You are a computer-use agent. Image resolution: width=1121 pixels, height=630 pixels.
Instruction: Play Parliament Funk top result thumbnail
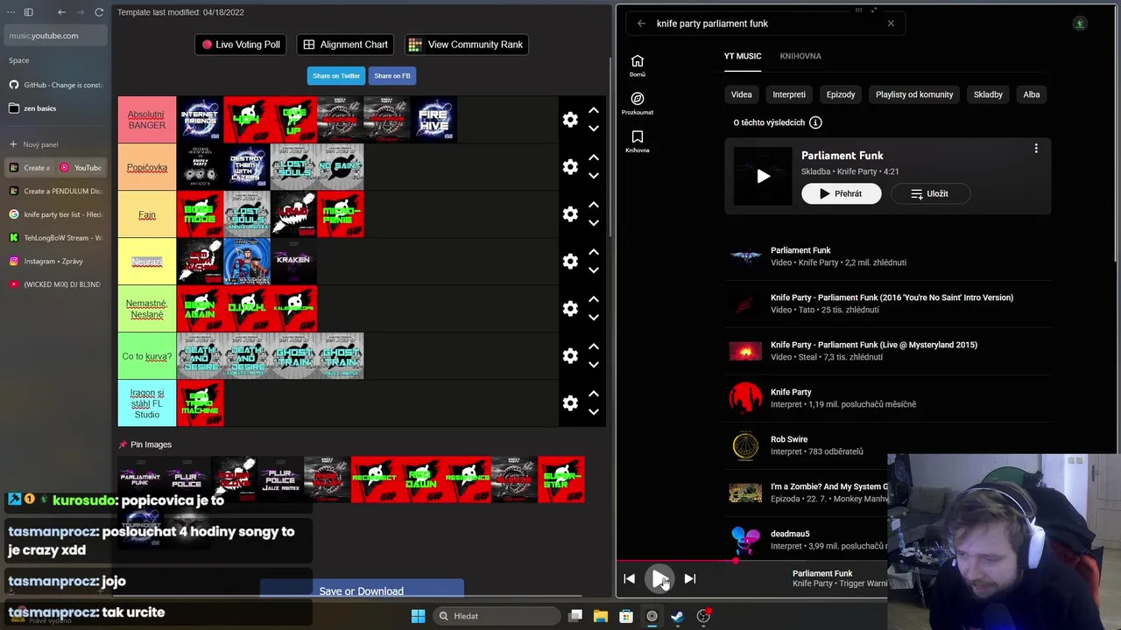click(763, 176)
